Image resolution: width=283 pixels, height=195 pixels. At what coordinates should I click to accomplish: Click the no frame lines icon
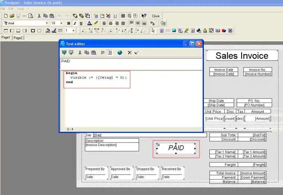point(39,31)
